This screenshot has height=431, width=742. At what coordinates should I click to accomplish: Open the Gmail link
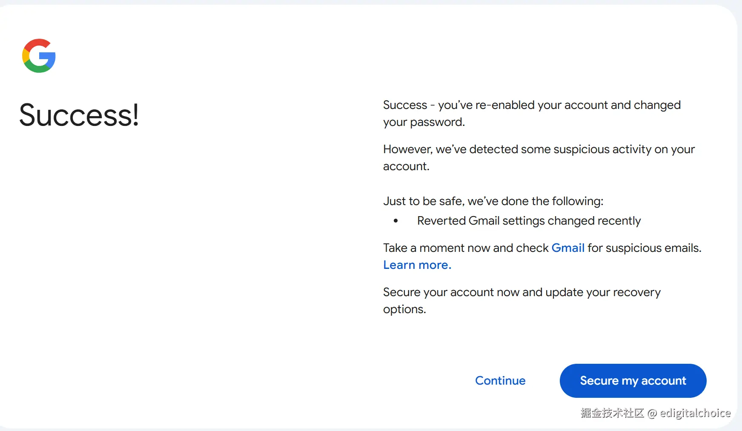(x=567, y=248)
